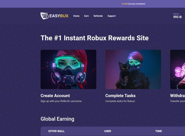Select the Complete Tasks cat image thumbnail

[133, 69]
